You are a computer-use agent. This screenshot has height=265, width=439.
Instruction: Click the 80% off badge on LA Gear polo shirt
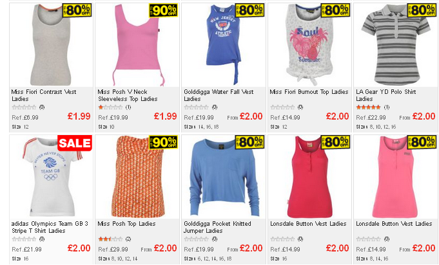(x=422, y=10)
